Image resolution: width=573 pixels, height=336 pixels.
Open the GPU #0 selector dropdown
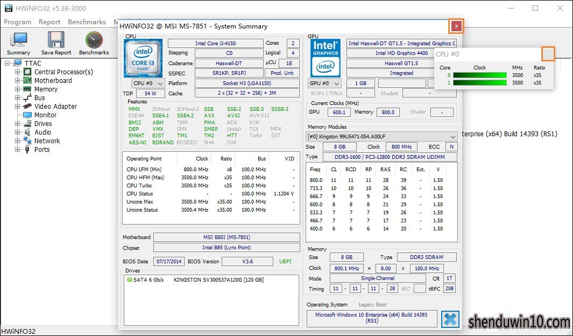point(325,83)
